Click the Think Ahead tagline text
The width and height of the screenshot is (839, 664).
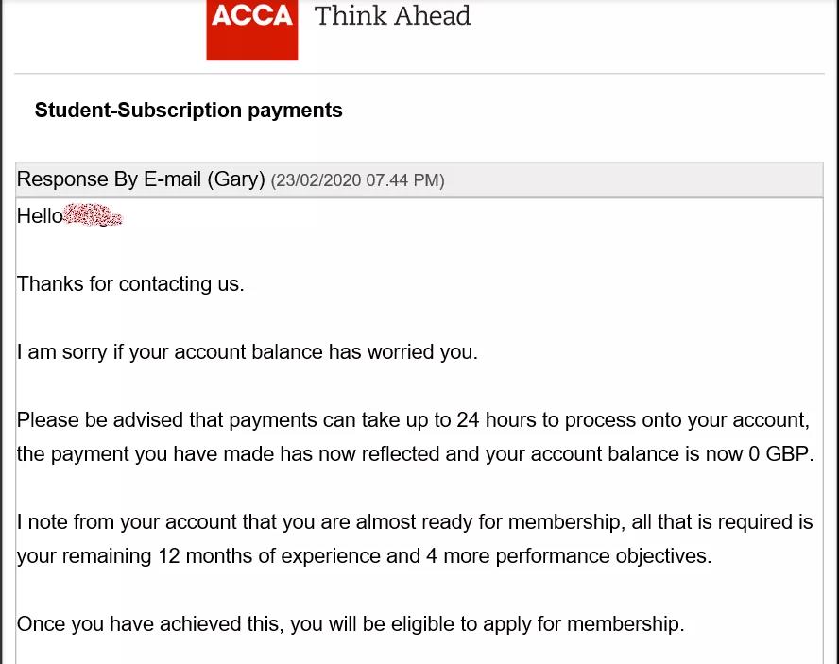tap(392, 15)
